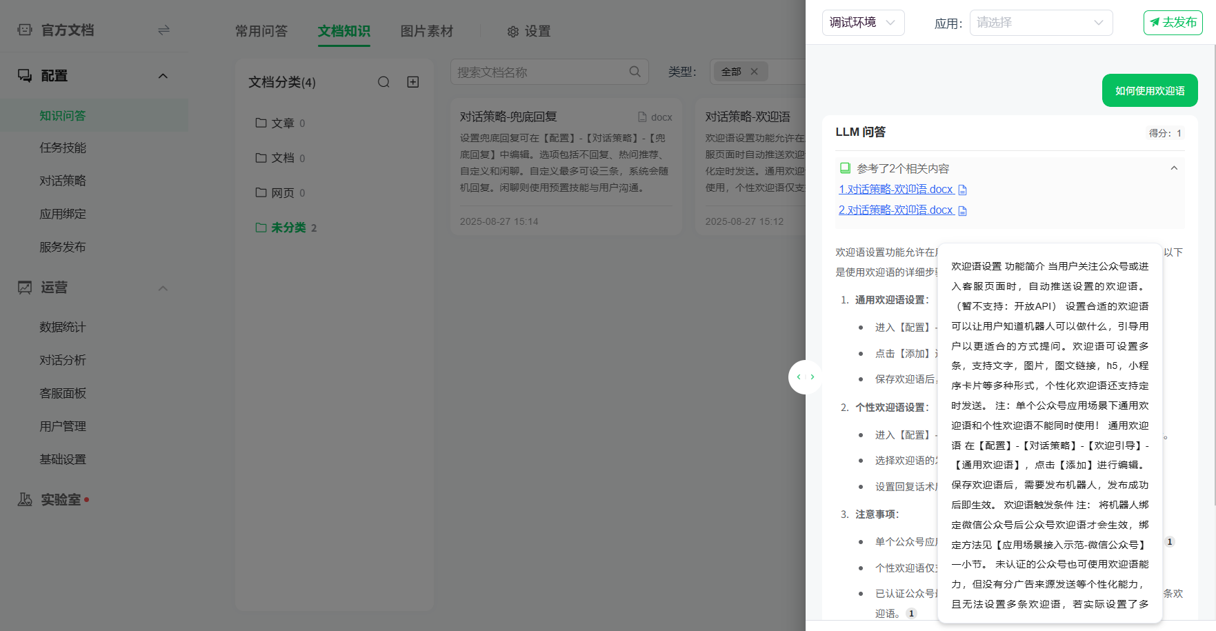The width and height of the screenshot is (1216, 631).
Task: Switch to the 常用问答 tab
Action: pyautogui.click(x=261, y=31)
